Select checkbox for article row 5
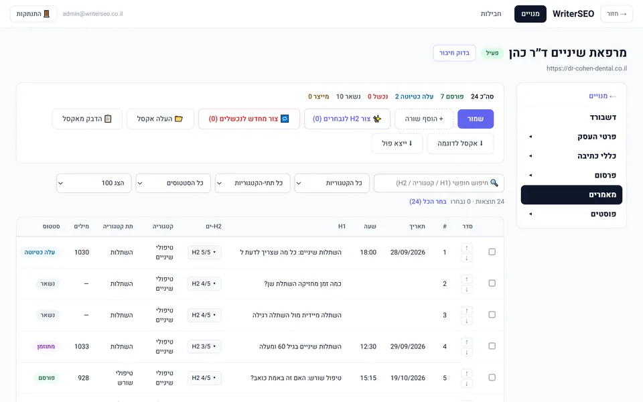The height and width of the screenshot is (402, 643). 492,377
